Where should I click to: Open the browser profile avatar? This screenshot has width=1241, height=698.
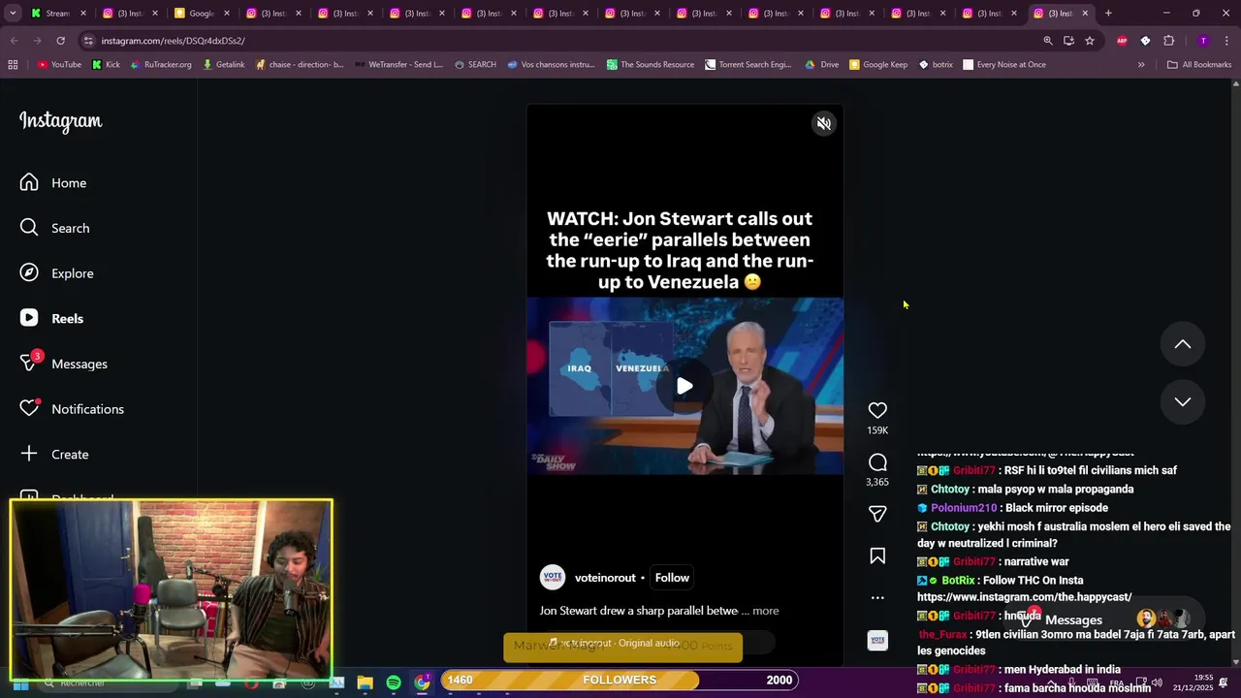coord(1203,41)
